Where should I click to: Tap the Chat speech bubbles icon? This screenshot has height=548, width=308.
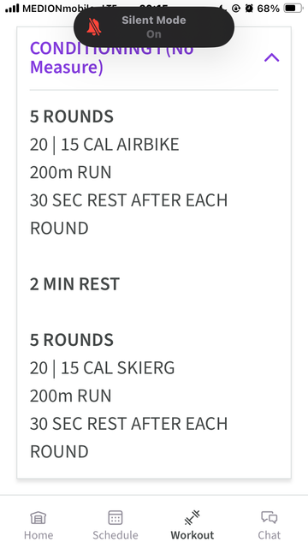pos(269,517)
